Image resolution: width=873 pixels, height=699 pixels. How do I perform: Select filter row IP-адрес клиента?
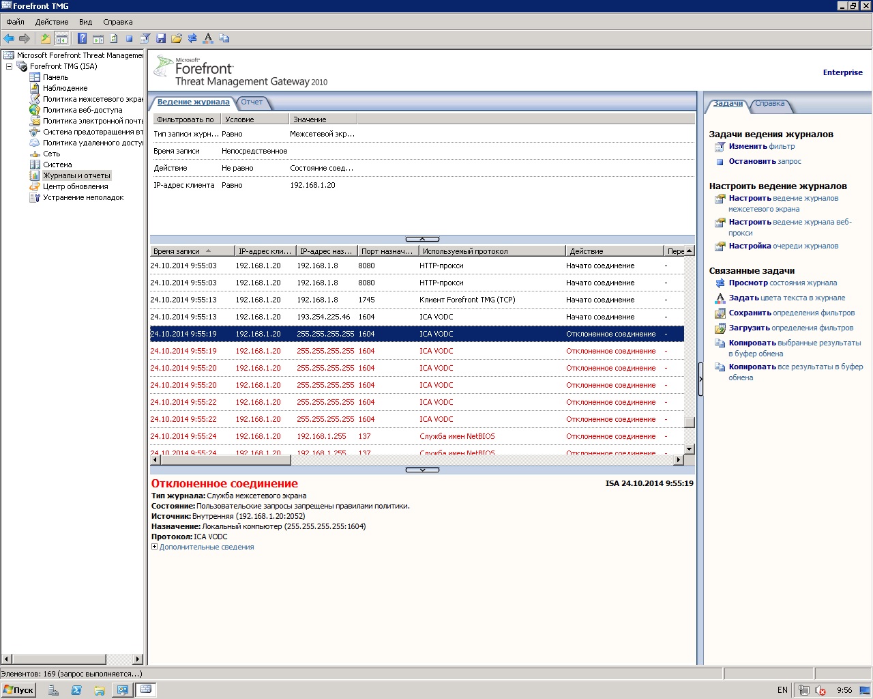click(422, 185)
